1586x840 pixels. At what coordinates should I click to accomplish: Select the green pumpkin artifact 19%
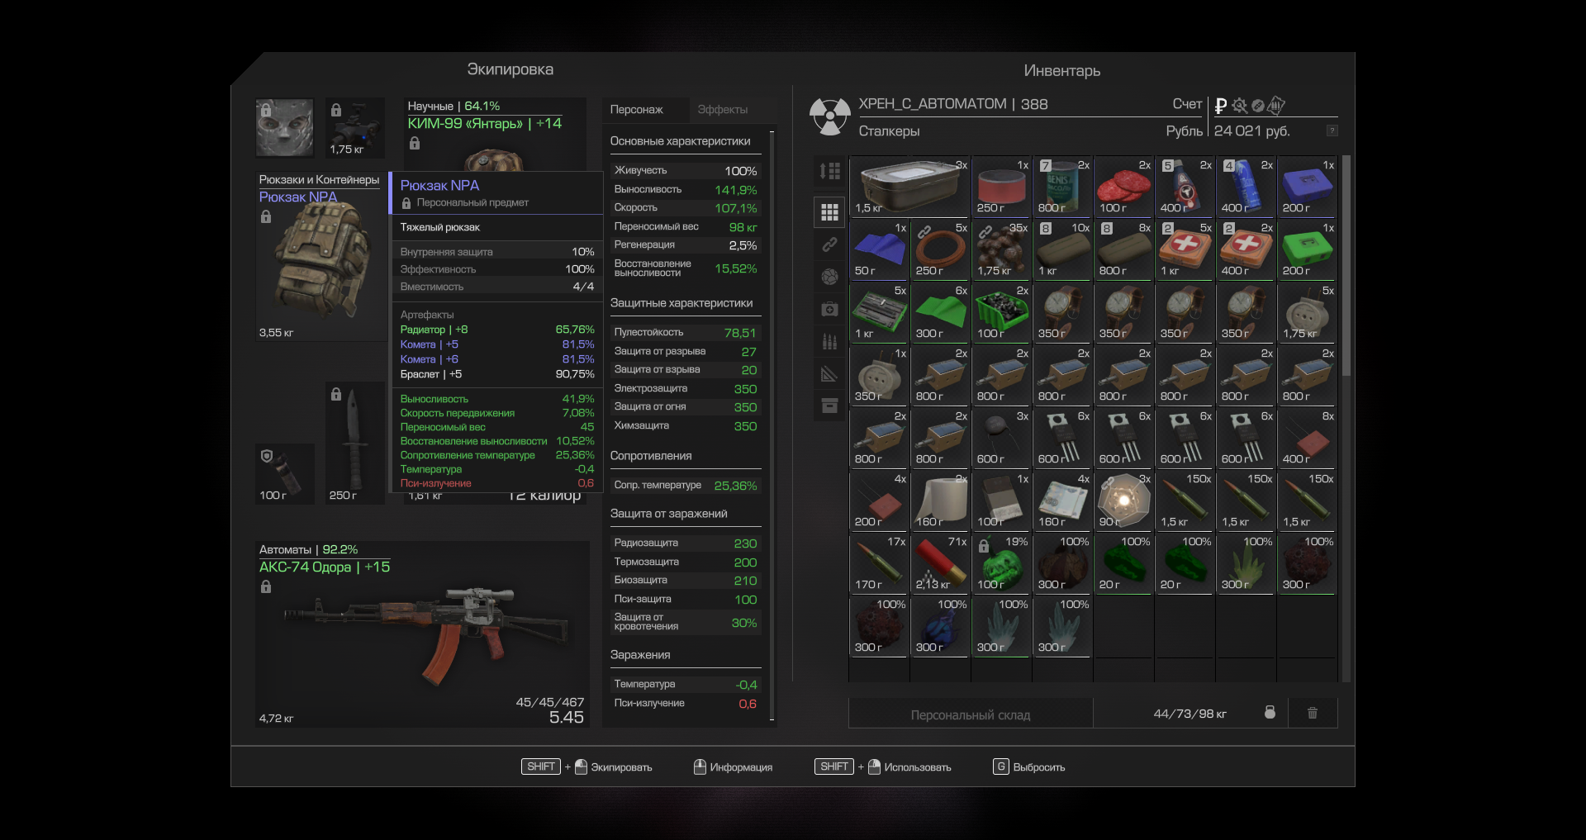1001,563
